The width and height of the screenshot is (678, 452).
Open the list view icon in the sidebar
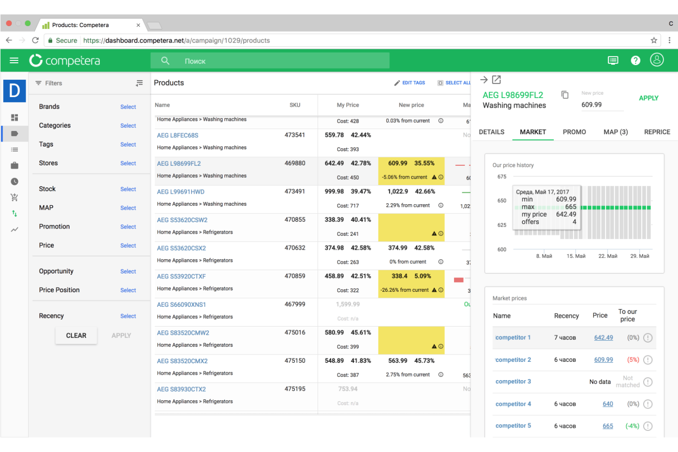click(x=14, y=149)
